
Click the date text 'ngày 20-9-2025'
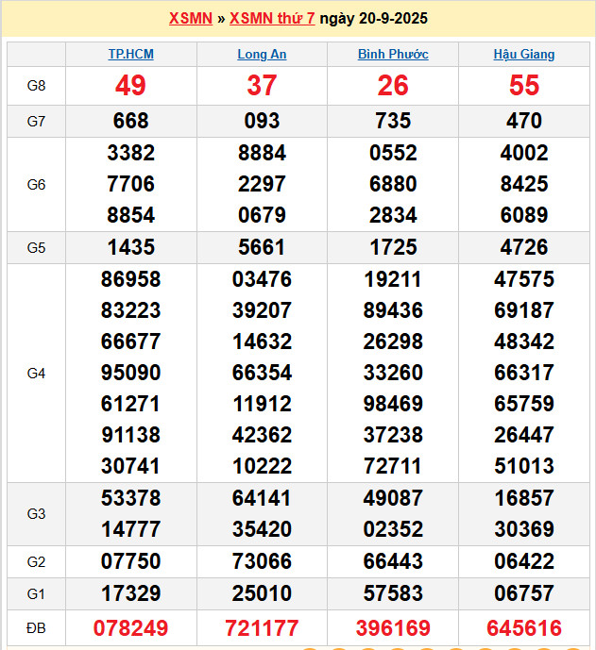(x=374, y=19)
